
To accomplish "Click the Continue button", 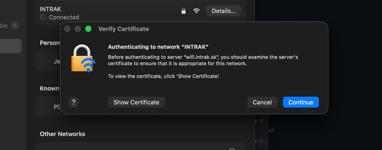I will tap(301, 102).
